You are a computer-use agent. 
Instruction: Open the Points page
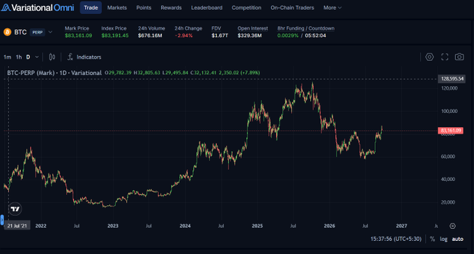(144, 8)
